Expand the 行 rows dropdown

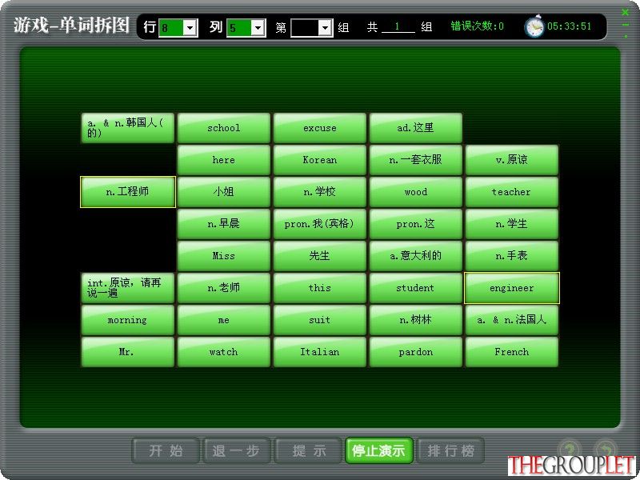pos(190,28)
